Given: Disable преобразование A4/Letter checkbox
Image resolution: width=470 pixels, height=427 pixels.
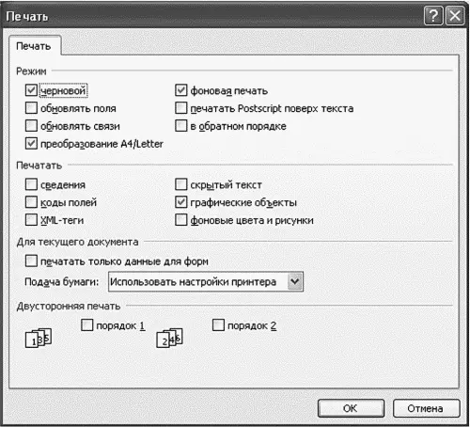Looking at the screenshot, I should click(x=31, y=144).
